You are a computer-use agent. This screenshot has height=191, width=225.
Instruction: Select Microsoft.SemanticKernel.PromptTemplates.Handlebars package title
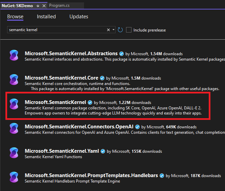point(91,175)
